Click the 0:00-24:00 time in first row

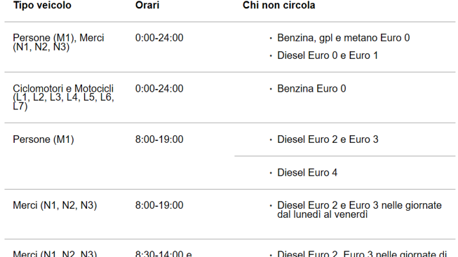tap(159, 38)
